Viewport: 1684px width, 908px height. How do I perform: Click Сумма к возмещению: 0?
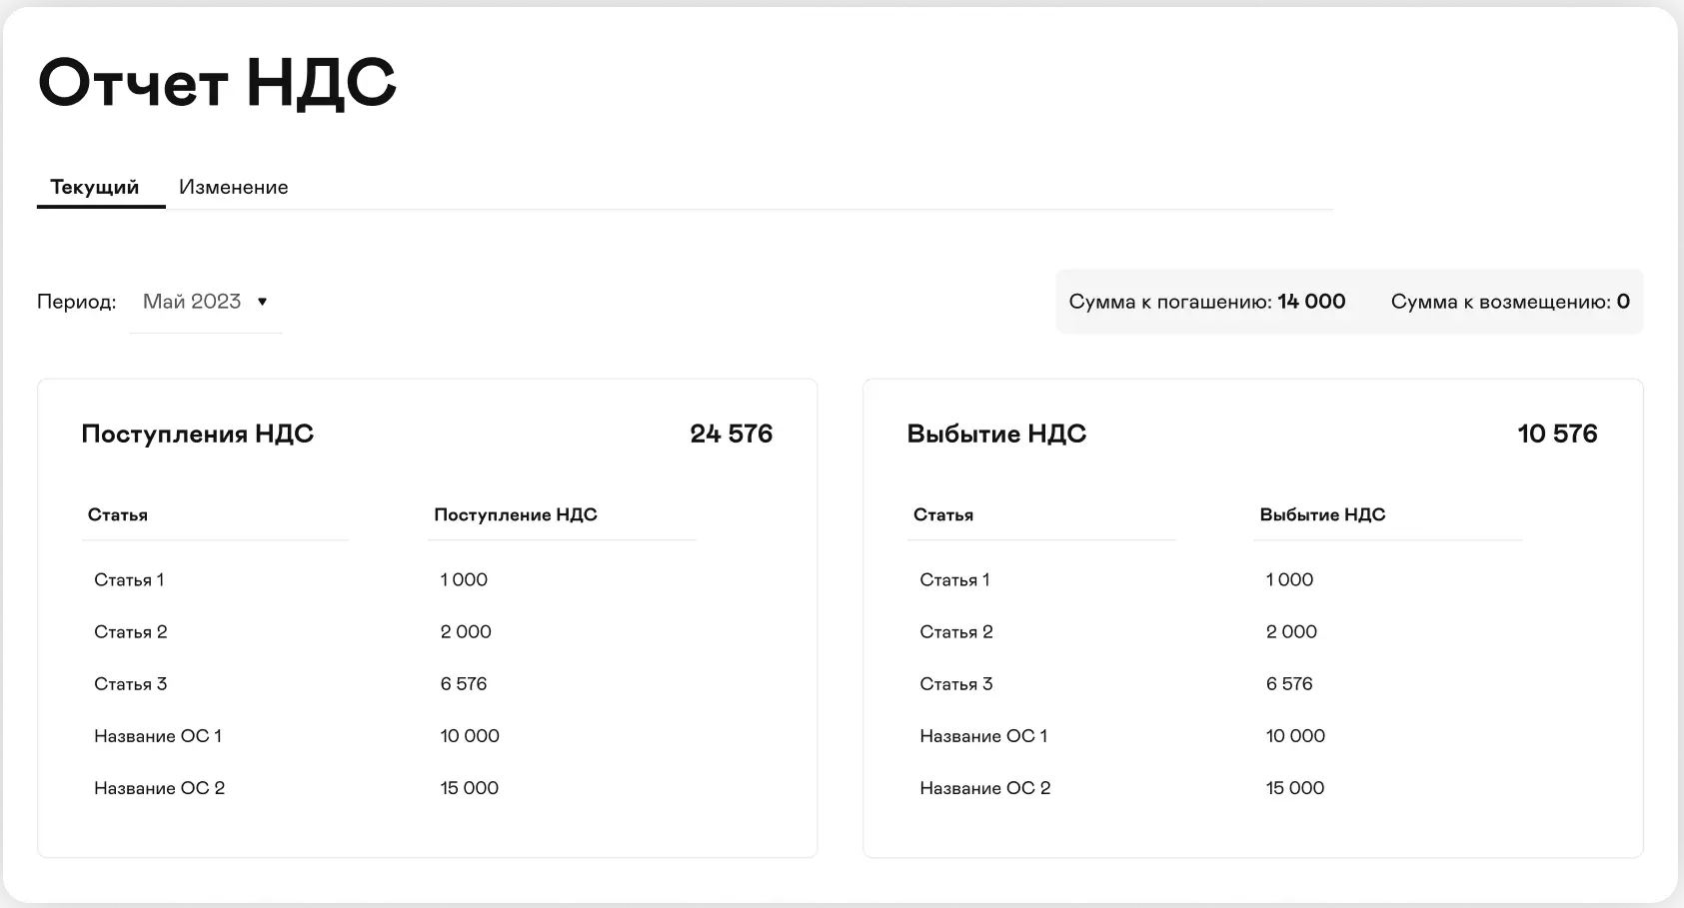coord(1510,302)
